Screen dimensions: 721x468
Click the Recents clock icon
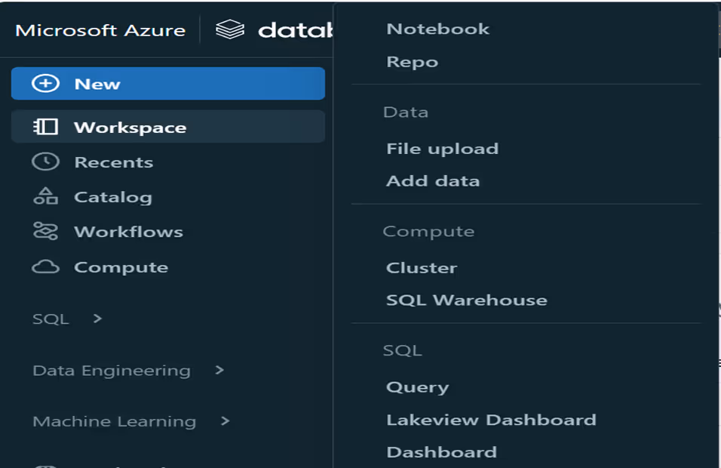point(45,162)
